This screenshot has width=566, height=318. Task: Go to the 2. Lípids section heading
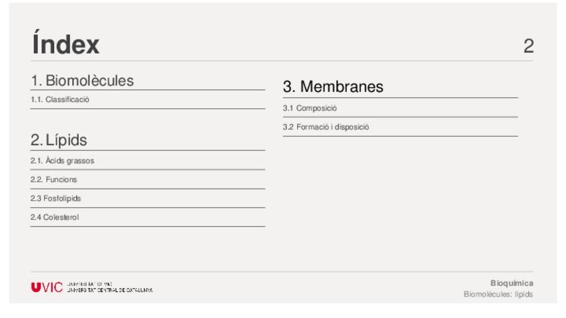59,141
